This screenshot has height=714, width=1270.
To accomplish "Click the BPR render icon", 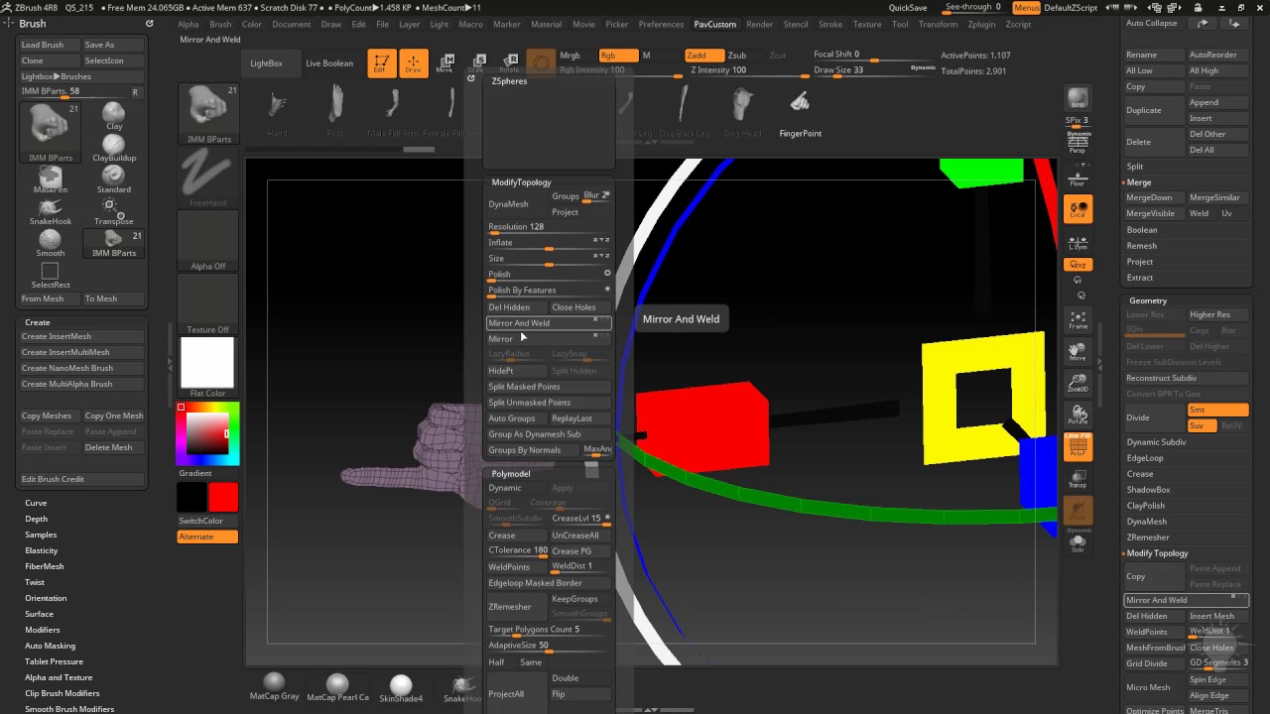I will [1077, 98].
